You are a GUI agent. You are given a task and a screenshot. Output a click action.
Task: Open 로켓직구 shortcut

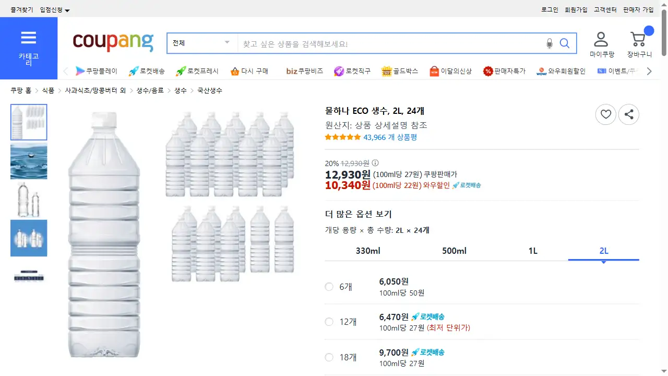352,71
